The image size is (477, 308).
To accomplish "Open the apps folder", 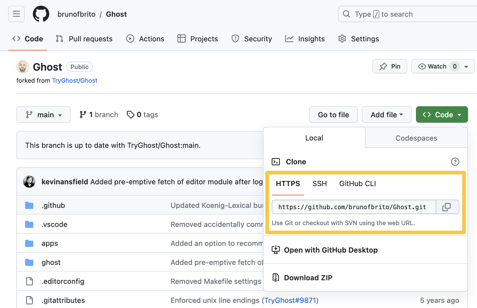I will pyautogui.click(x=50, y=243).
